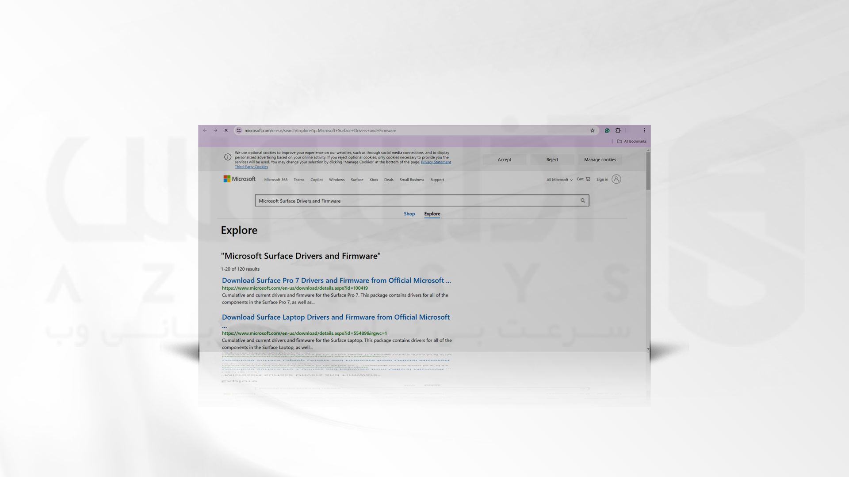Click Surface Laptop Drivers link
This screenshot has width=849, height=477.
tap(335, 317)
